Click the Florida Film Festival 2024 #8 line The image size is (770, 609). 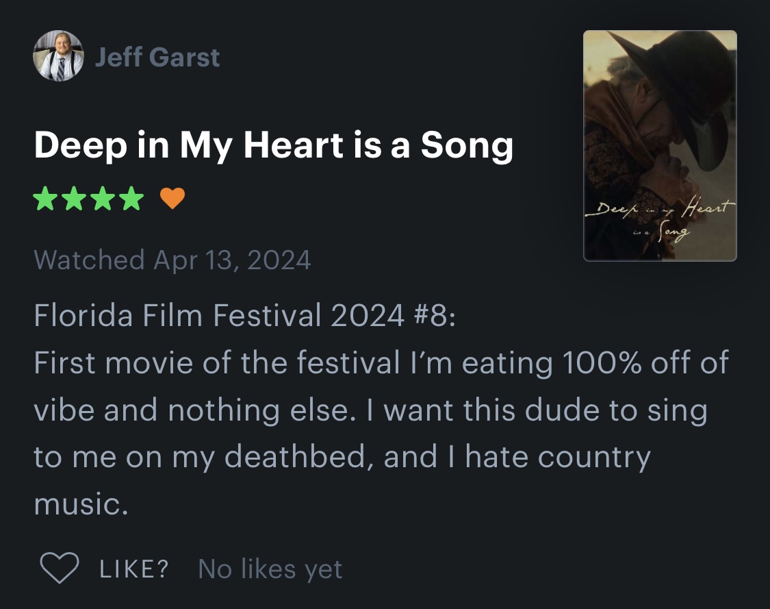pos(245,315)
